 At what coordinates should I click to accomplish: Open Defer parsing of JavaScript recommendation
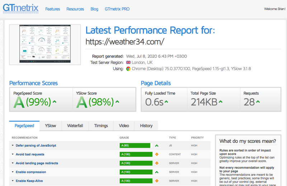tap(36, 146)
